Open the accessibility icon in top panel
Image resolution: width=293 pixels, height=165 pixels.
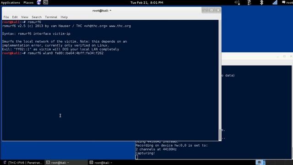(249, 2)
